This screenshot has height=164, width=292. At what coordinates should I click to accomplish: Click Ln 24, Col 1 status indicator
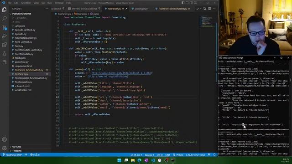pyautogui.click(x=136, y=155)
